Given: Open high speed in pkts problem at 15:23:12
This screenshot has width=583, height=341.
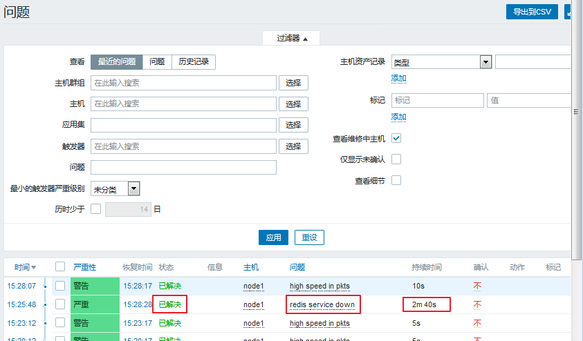Looking at the screenshot, I should pyautogui.click(x=320, y=323).
